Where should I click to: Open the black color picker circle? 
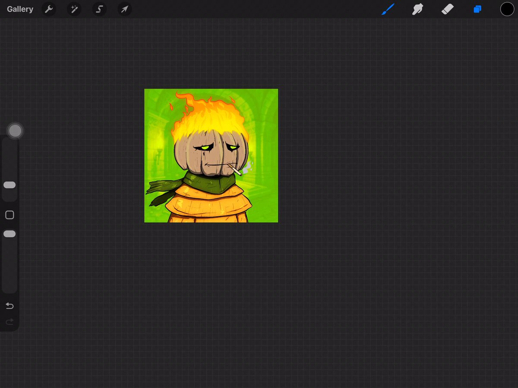tap(507, 9)
